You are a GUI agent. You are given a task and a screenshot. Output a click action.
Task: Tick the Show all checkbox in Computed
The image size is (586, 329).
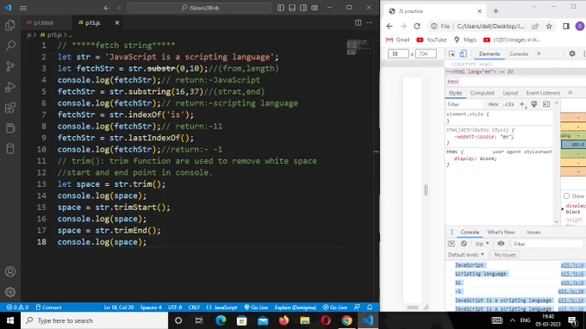(566, 196)
